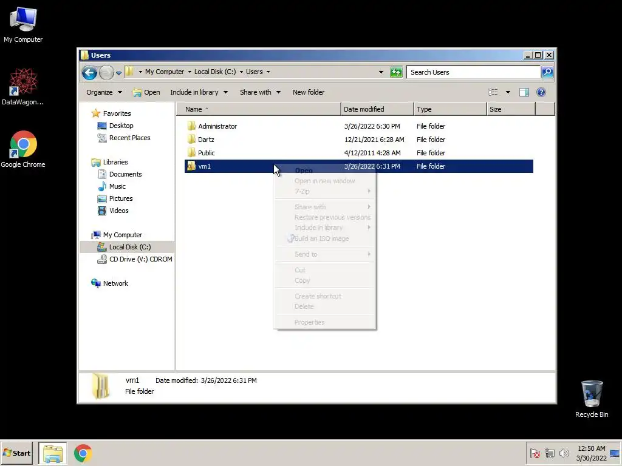This screenshot has width=622, height=466.
Task: Select My Computer breadcrumb in address bar
Action: [x=165, y=72]
